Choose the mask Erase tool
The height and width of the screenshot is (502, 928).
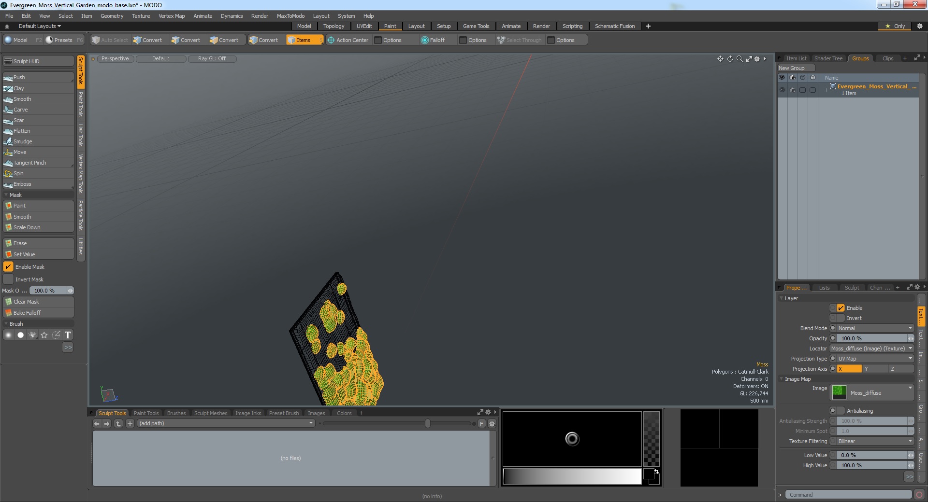pyautogui.click(x=38, y=243)
